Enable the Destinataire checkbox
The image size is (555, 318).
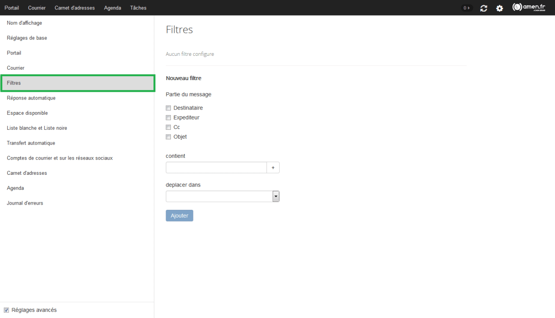click(x=169, y=108)
